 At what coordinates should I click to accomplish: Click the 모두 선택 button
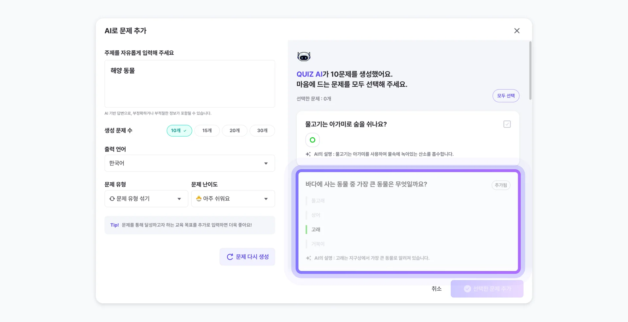pos(506,95)
